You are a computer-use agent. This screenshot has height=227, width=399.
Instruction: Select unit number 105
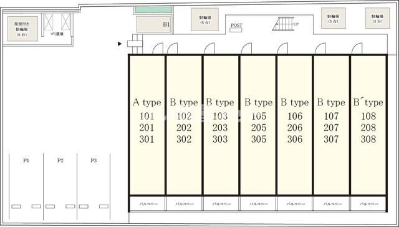tap(259, 116)
